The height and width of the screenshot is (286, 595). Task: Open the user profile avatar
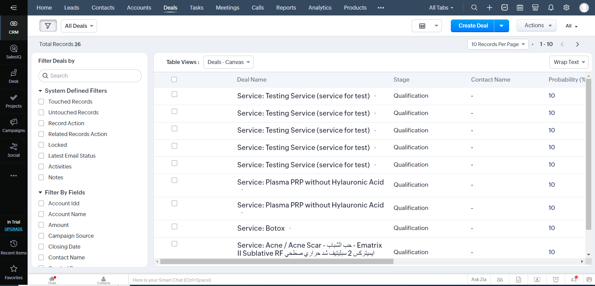(584, 8)
